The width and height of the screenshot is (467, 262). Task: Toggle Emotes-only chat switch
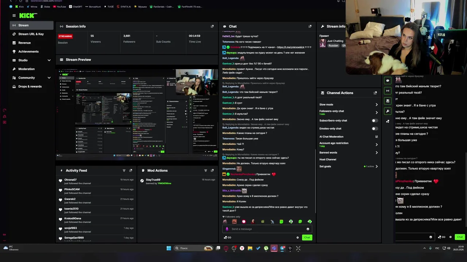[375, 128]
